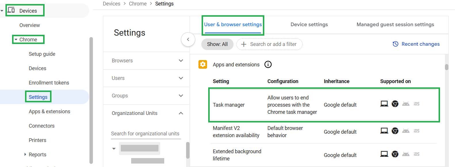Click the Apps and extensions gear icon

point(203,64)
